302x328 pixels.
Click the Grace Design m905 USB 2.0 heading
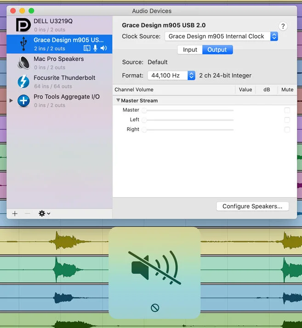click(164, 25)
